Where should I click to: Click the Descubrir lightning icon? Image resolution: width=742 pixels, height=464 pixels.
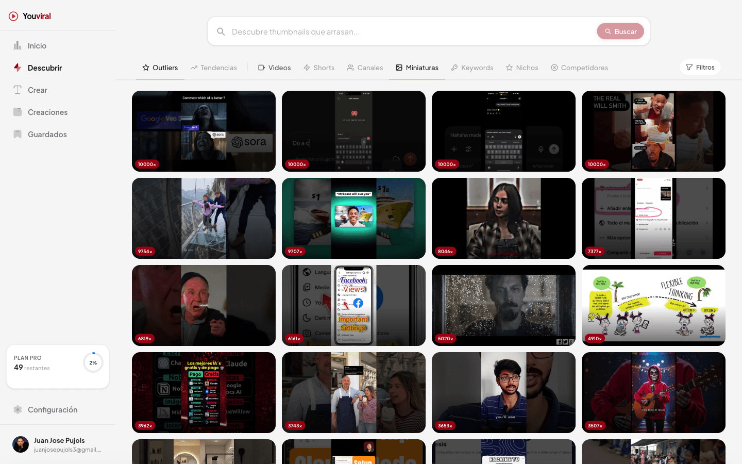(18, 68)
